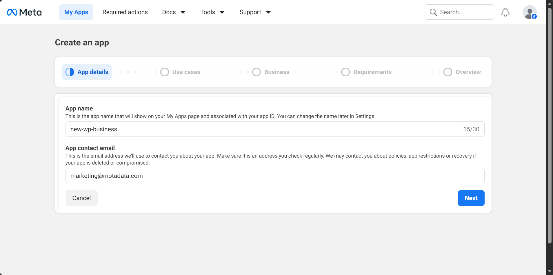Viewport: 553px width, 275px height.
Task: Open the notifications bell
Action: point(505,12)
